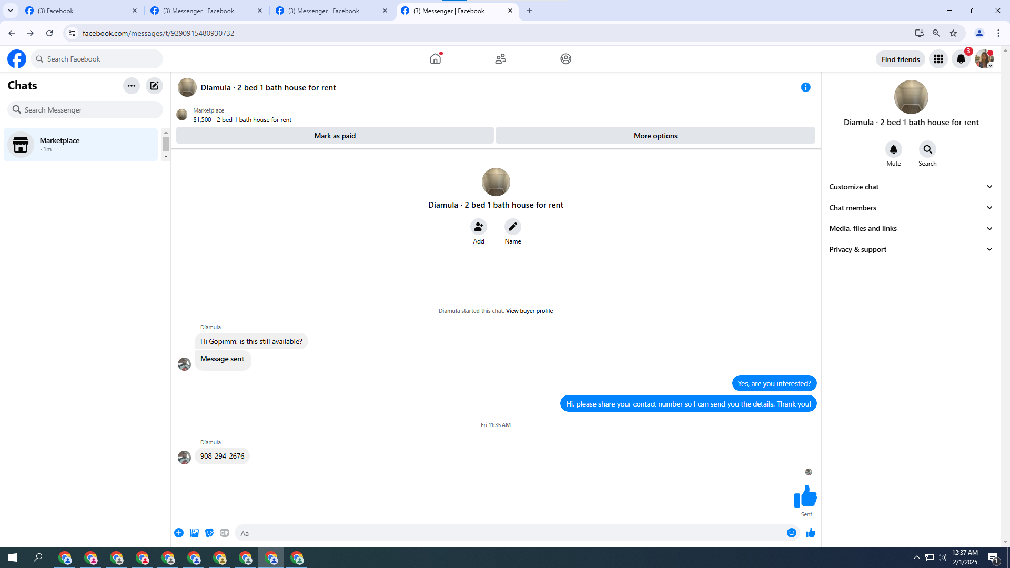Open the taskbar clock and calendar

[965, 557]
